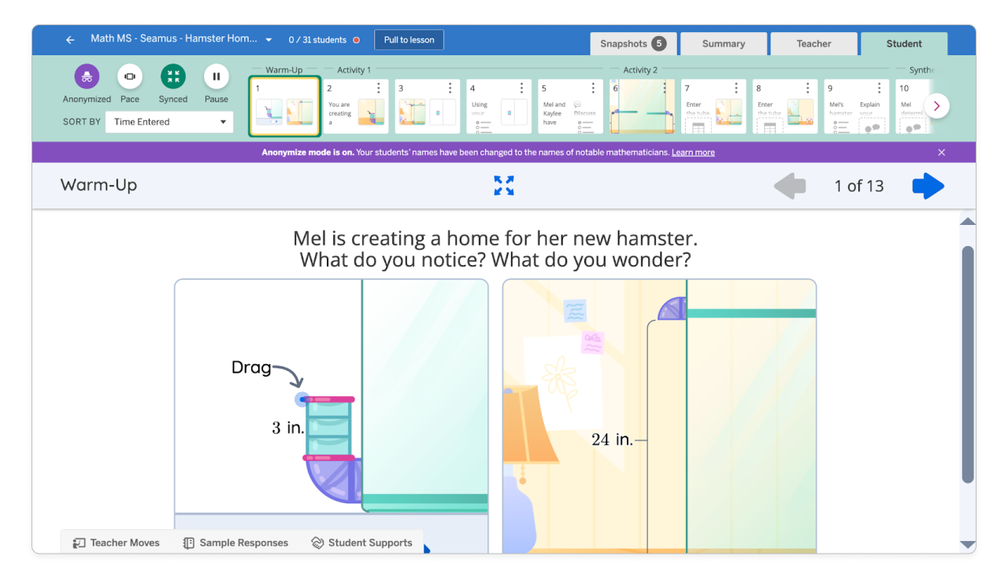
Task: Expand the Hamster Home lesson title dropdown
Action: (x=268, y=39)
